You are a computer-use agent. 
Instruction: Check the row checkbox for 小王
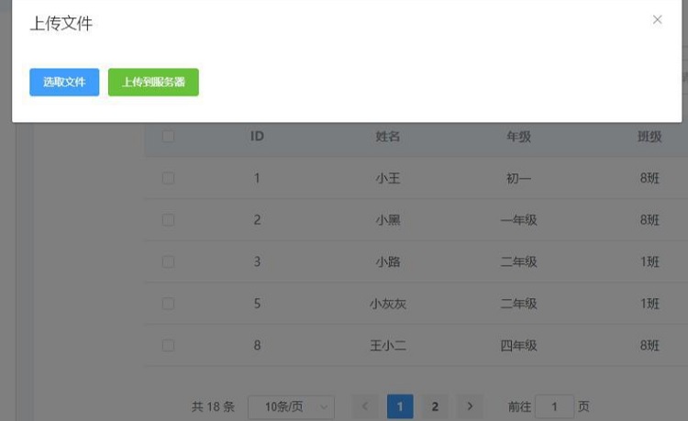click(x=168, y=178)
